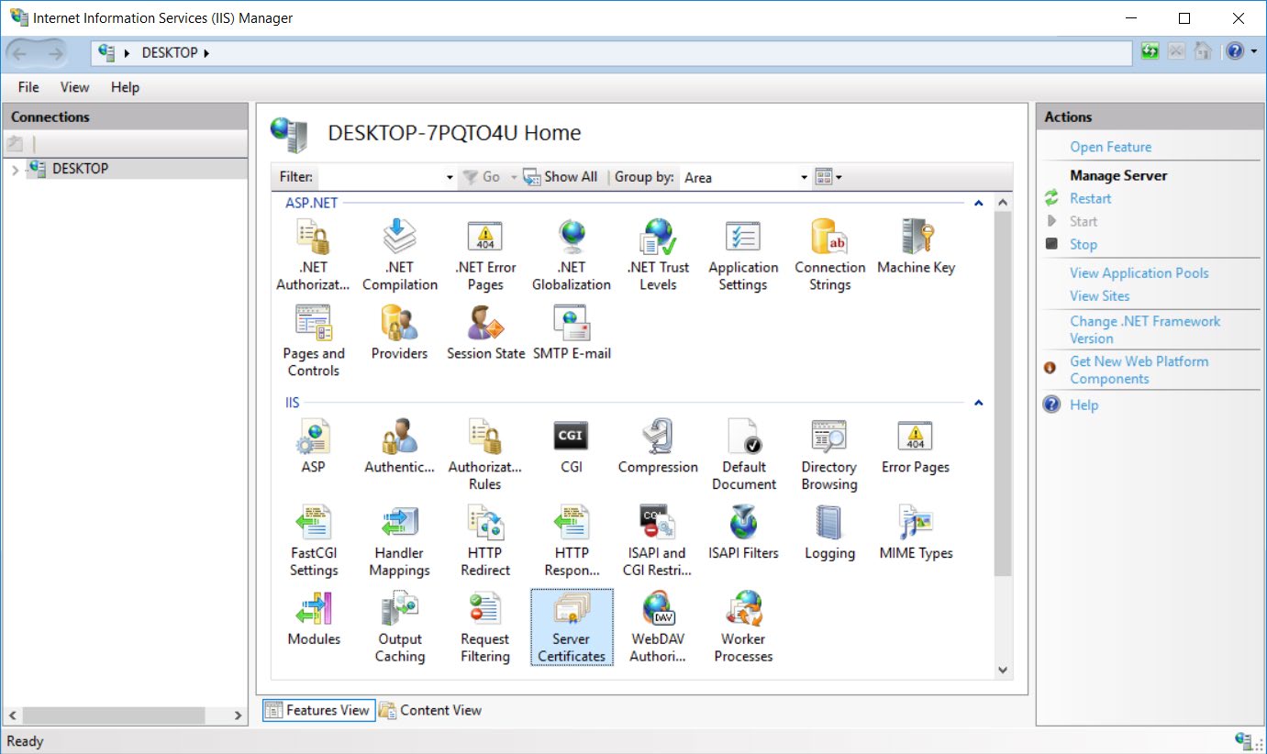Collapse the ASP.NET section

(978, 203)
